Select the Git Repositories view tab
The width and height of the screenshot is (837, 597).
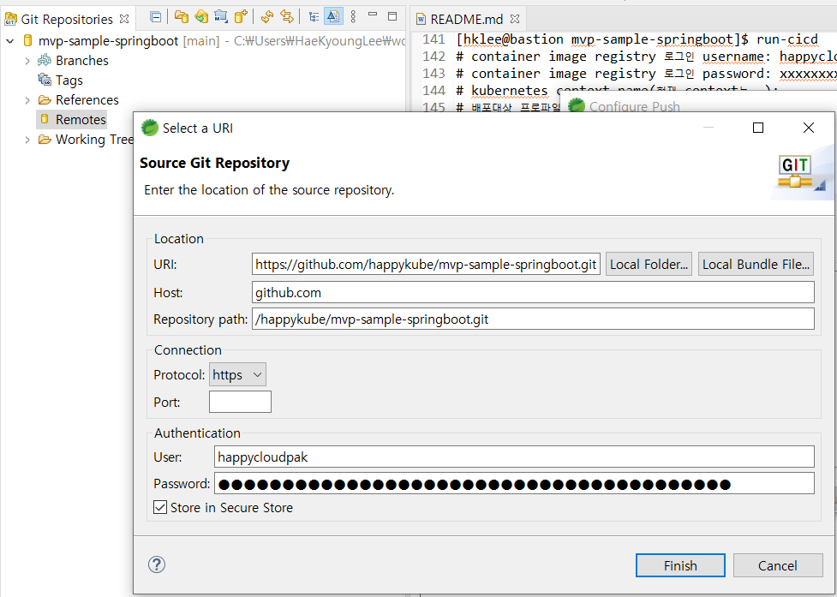(67, 19)
